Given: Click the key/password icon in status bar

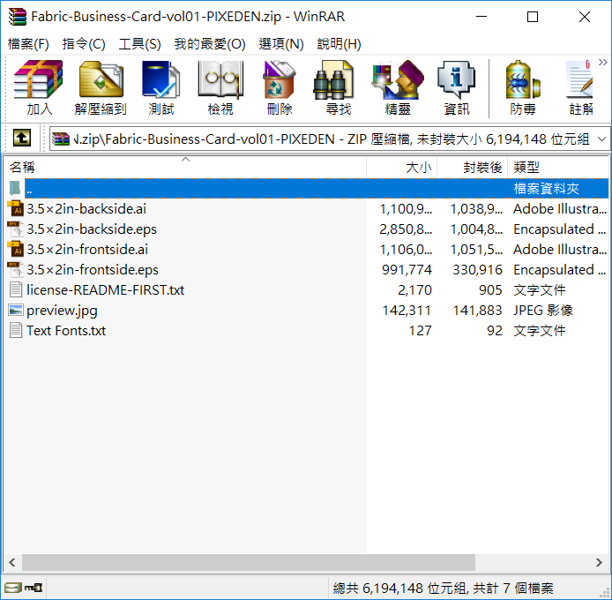Looking at the screenshot, I should point(34,588).
